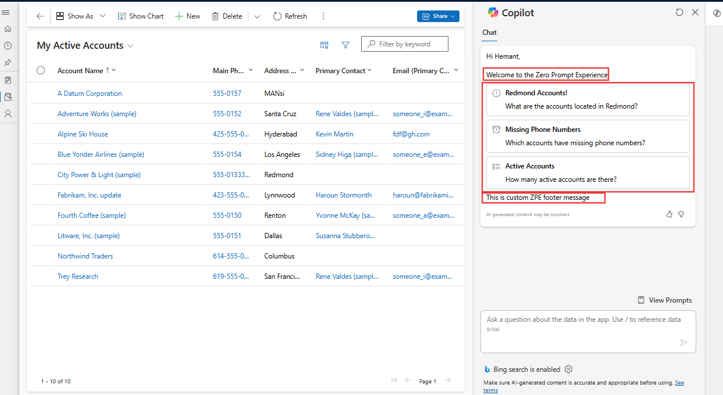The image size is (723, 395).
Task: Open Recent items using the clock icon
Action: (8, 45)
